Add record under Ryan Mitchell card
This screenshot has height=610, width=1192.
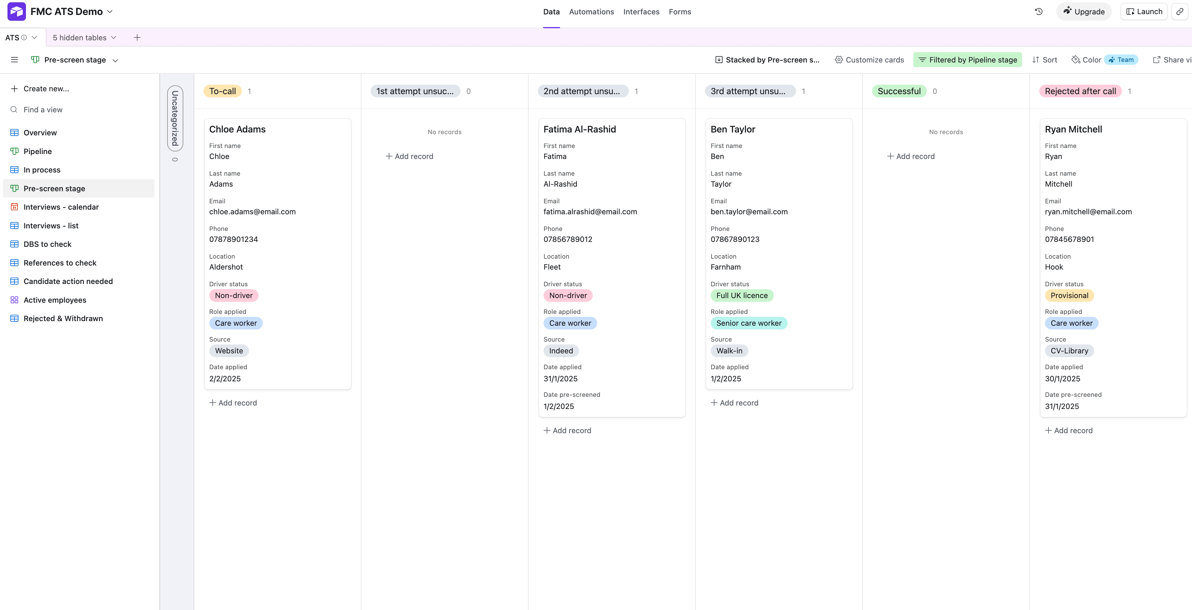coord(1068,431)
